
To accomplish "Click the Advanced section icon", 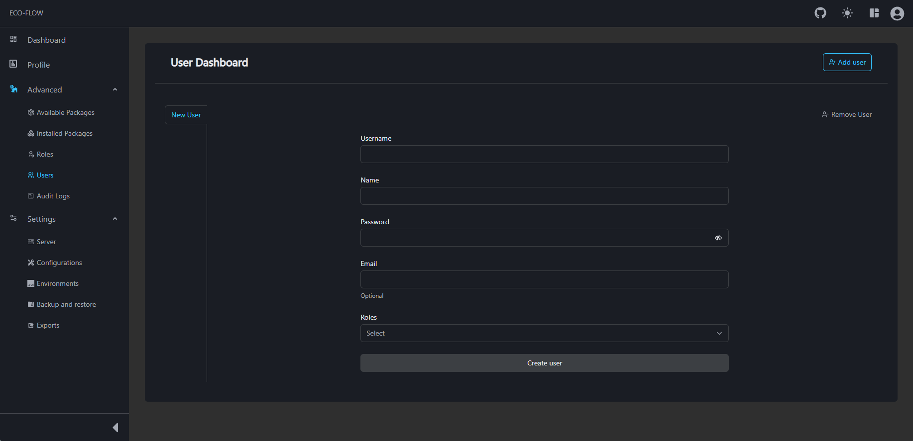I will point(13,89).
